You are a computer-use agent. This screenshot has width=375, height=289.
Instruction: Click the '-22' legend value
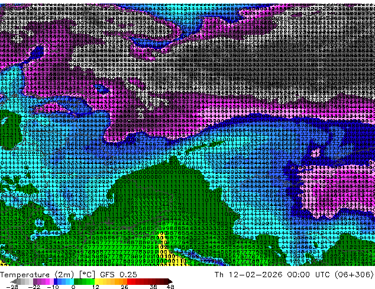coord(34,287)
